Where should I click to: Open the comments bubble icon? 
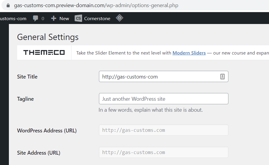[36, 18]
